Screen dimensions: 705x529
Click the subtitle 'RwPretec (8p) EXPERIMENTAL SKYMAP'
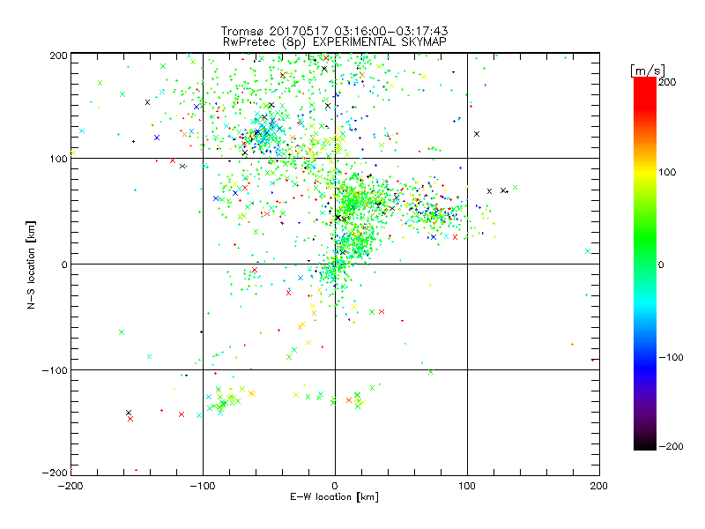coord(335,42)
